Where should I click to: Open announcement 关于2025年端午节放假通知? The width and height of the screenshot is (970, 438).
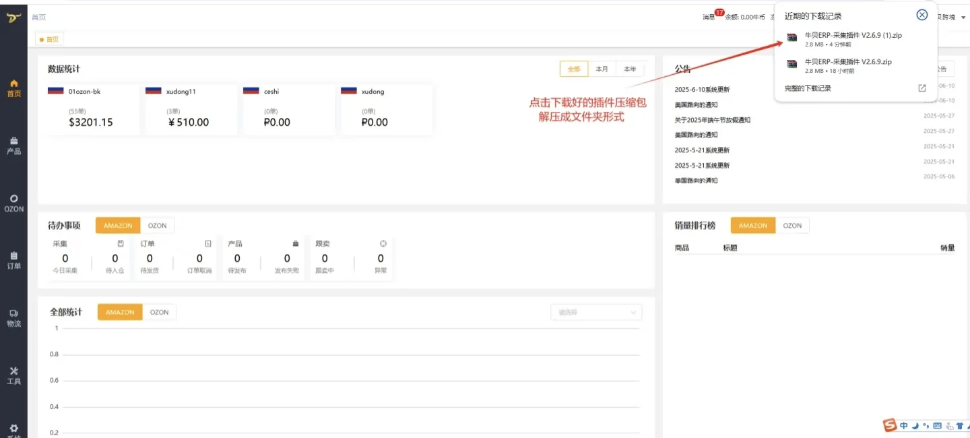coord(713,120)
